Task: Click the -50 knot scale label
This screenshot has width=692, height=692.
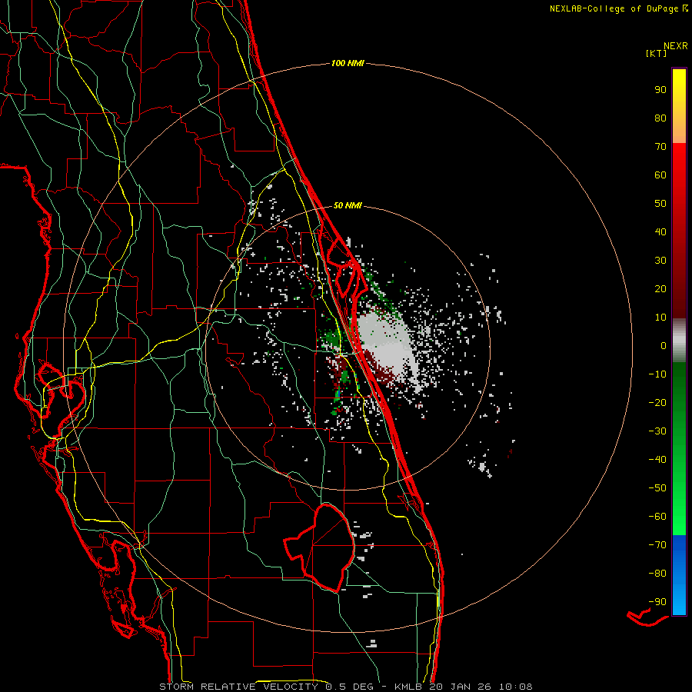Action: click(x=657, y=487)
